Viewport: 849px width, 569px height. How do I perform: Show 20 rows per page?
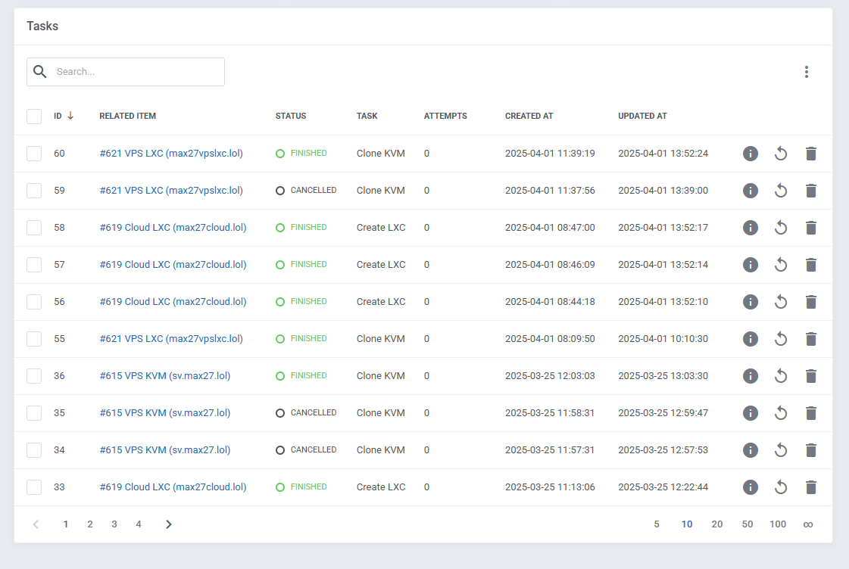pos(717,524)
